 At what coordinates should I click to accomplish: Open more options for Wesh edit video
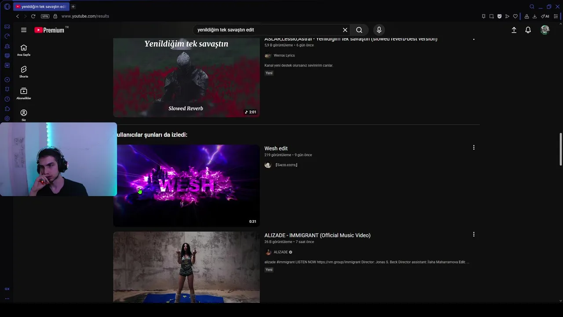point(474,147)
